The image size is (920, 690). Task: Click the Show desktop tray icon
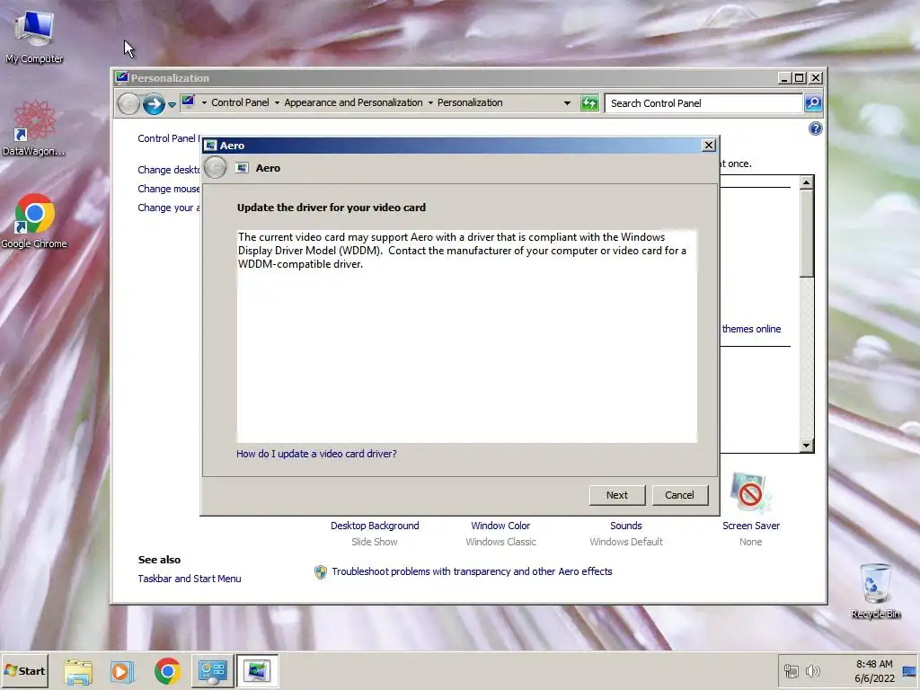[909, 670]
